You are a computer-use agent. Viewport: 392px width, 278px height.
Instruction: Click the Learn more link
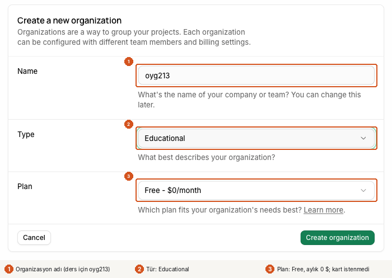tap(323, 210)
